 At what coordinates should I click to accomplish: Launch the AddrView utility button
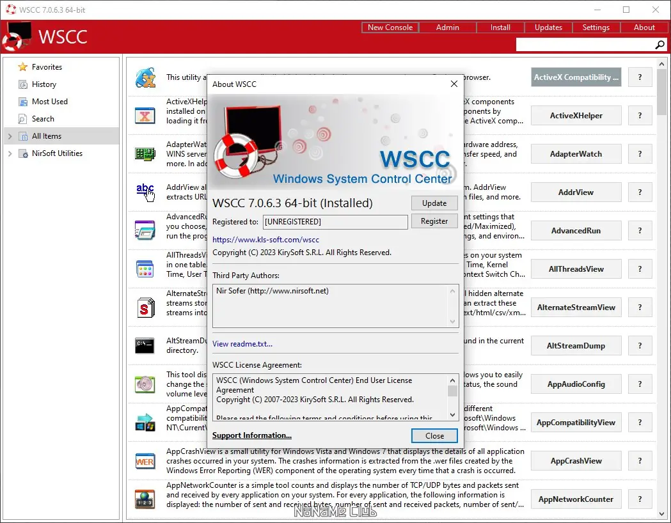click(x=576, y=192)
